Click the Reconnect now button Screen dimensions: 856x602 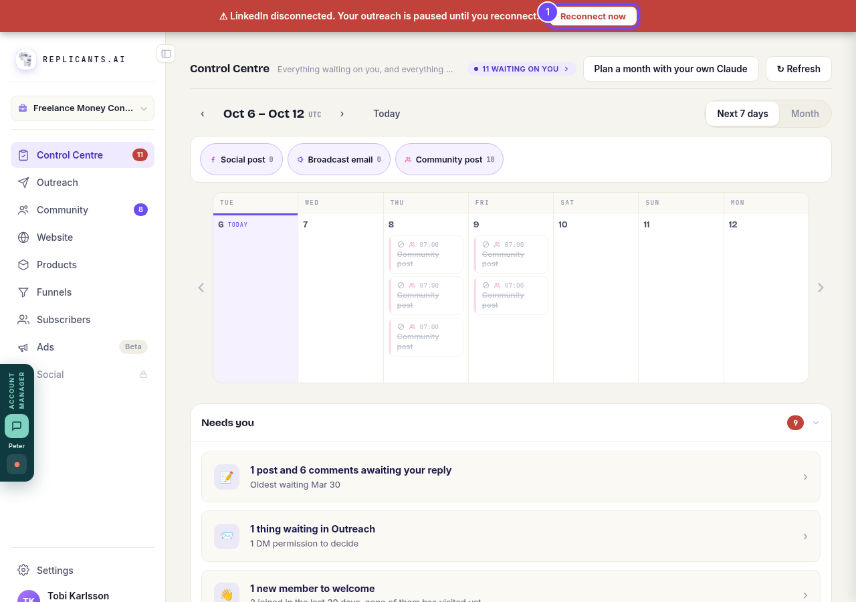click(593, 16)
